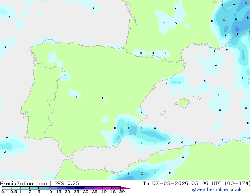Click the 35–40 mm violet legend swatch

(98, 188)
